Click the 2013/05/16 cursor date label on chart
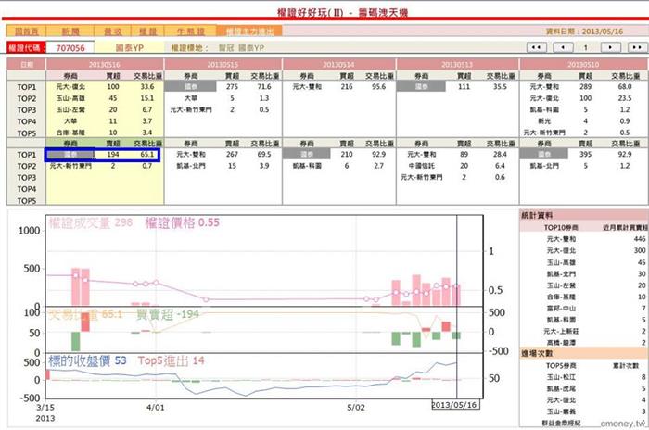This screenshot has height=430, width=649. pos(455,405)
